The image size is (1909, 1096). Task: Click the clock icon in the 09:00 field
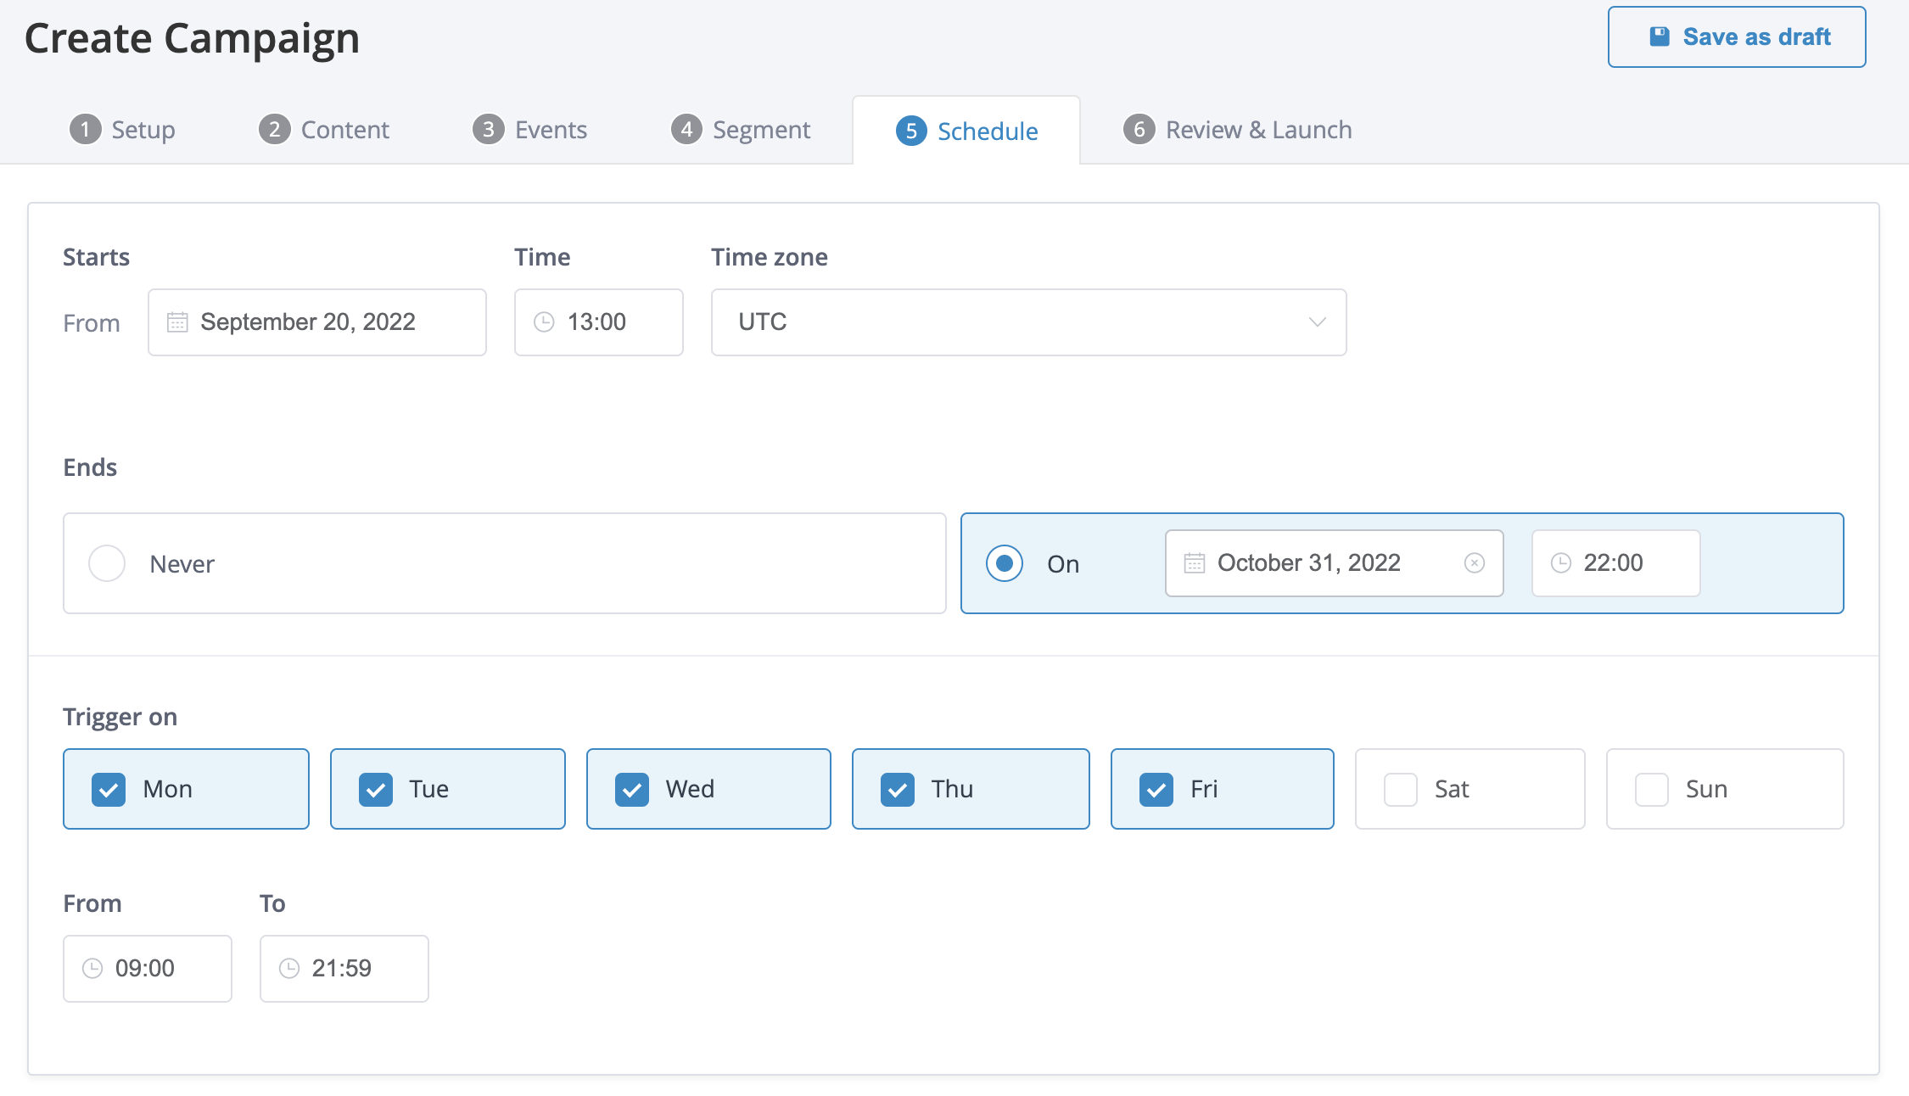pyautogui.click(x=92, y=969)
